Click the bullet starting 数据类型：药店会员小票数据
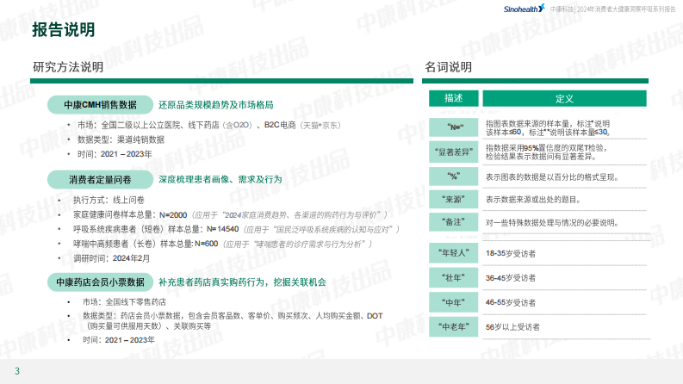Screen dimensions: 683x384 (233, 321)
